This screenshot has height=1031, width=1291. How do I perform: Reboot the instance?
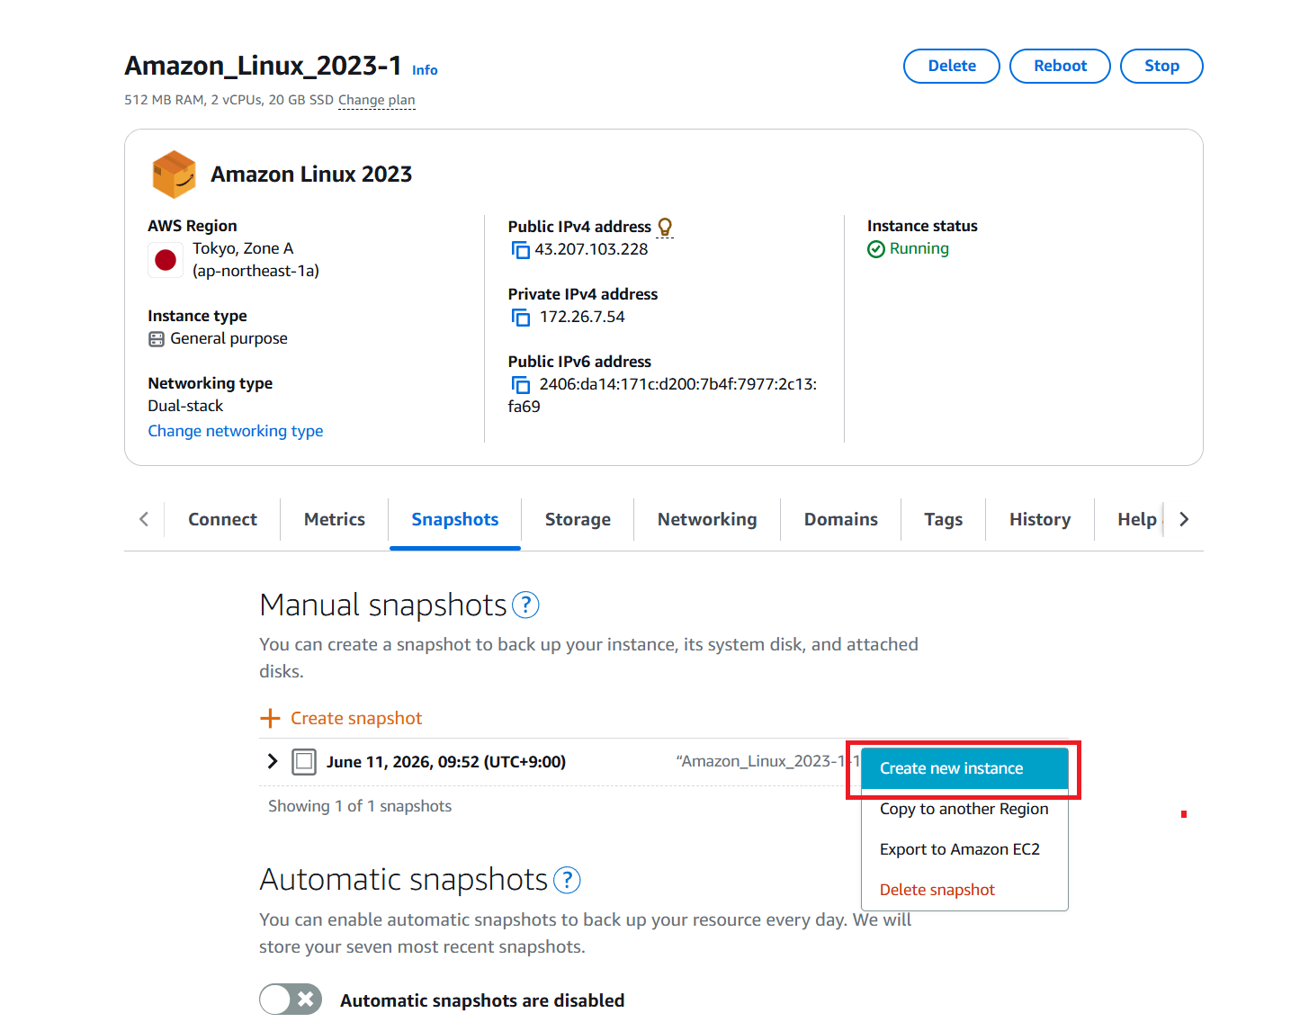pos(1060,66)
